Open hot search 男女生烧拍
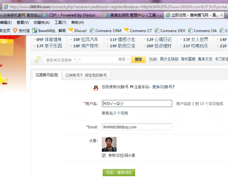228x178 pixels. click(169, 59)
